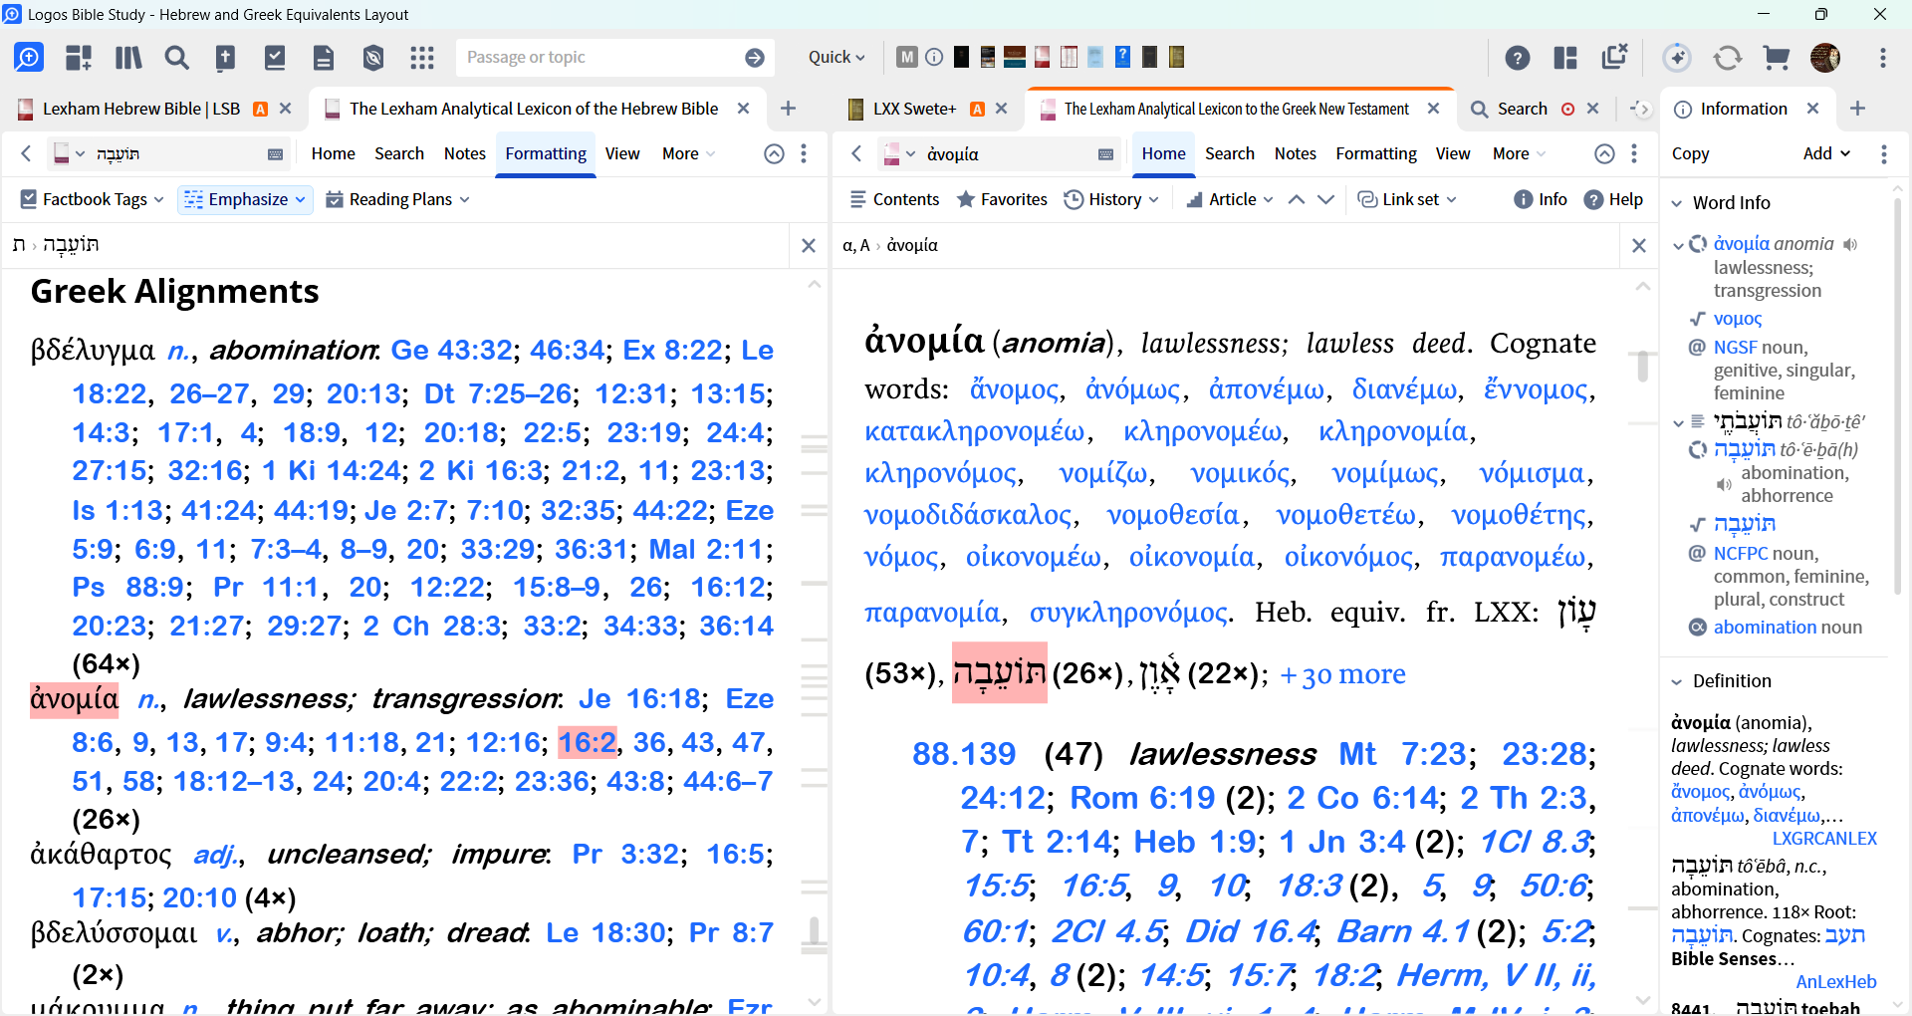Click the Sync refresh icon
The height and width of the screenshot is (1016, 1912).
1728,58
